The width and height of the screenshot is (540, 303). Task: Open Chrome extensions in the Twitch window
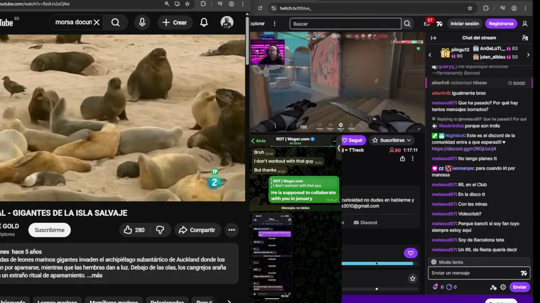[x=486, y=8]
